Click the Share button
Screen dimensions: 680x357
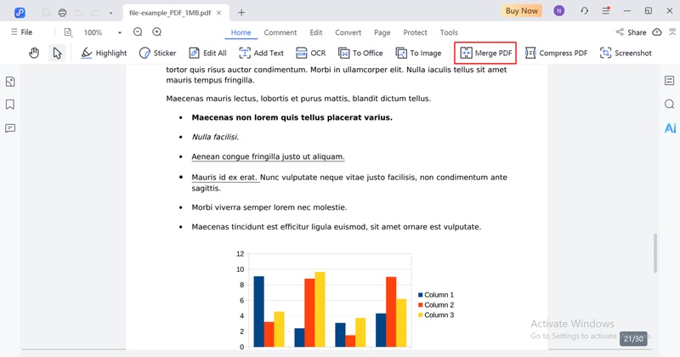tap(631, 32)
